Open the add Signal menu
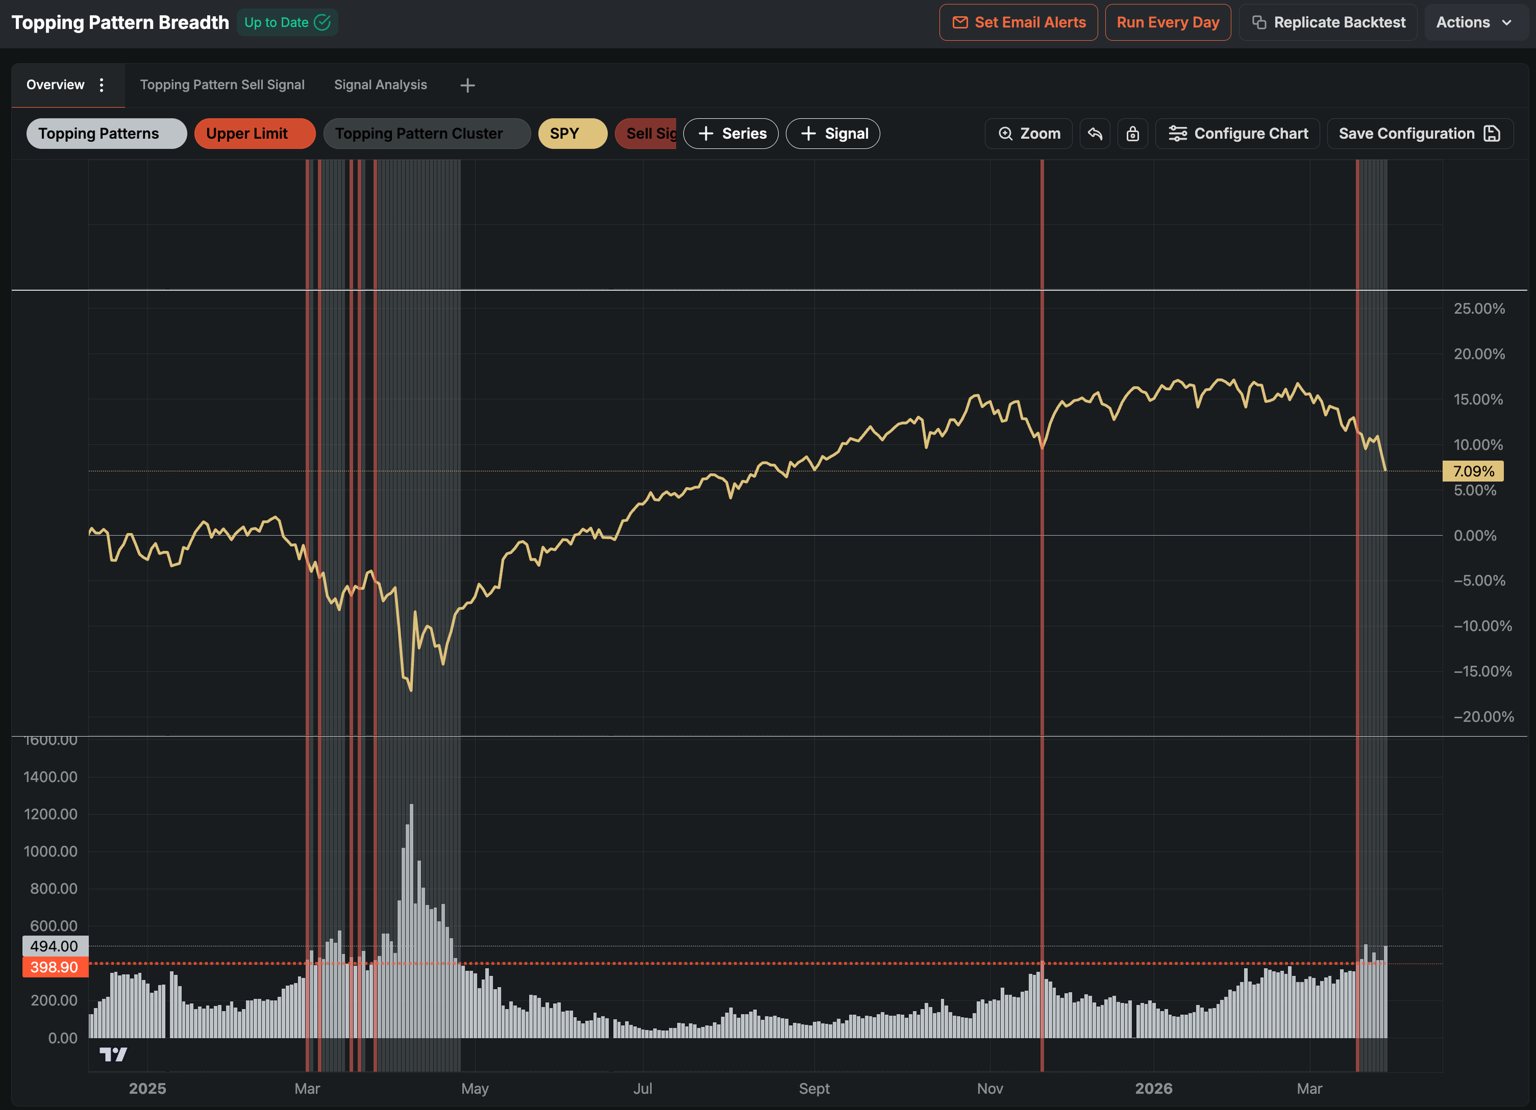 (833, 133)
